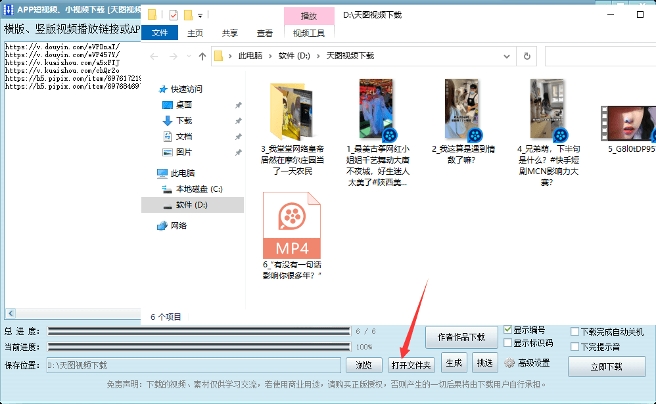The width and height of the screenshot is (656, 404).
Task: Open quick access toolbar customize dropdown
Action: tap(200, 16)
